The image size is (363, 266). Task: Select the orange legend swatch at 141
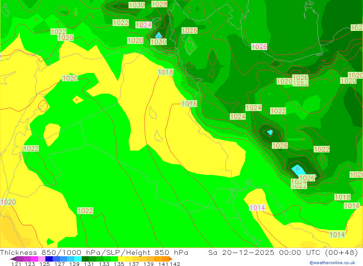click(x=165, y=259)
